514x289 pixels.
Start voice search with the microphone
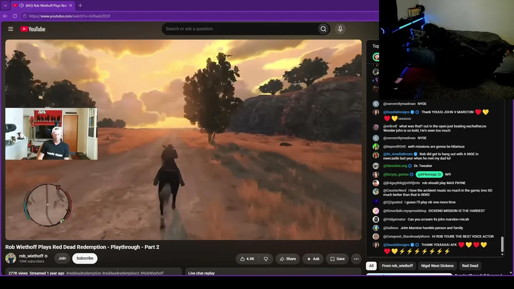[340, 29]
